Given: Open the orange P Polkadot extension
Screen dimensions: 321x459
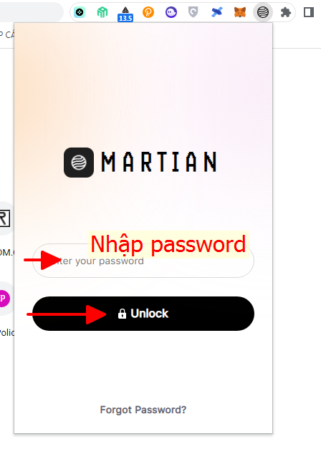Looking at the screenshot, I should pos(148,12).
